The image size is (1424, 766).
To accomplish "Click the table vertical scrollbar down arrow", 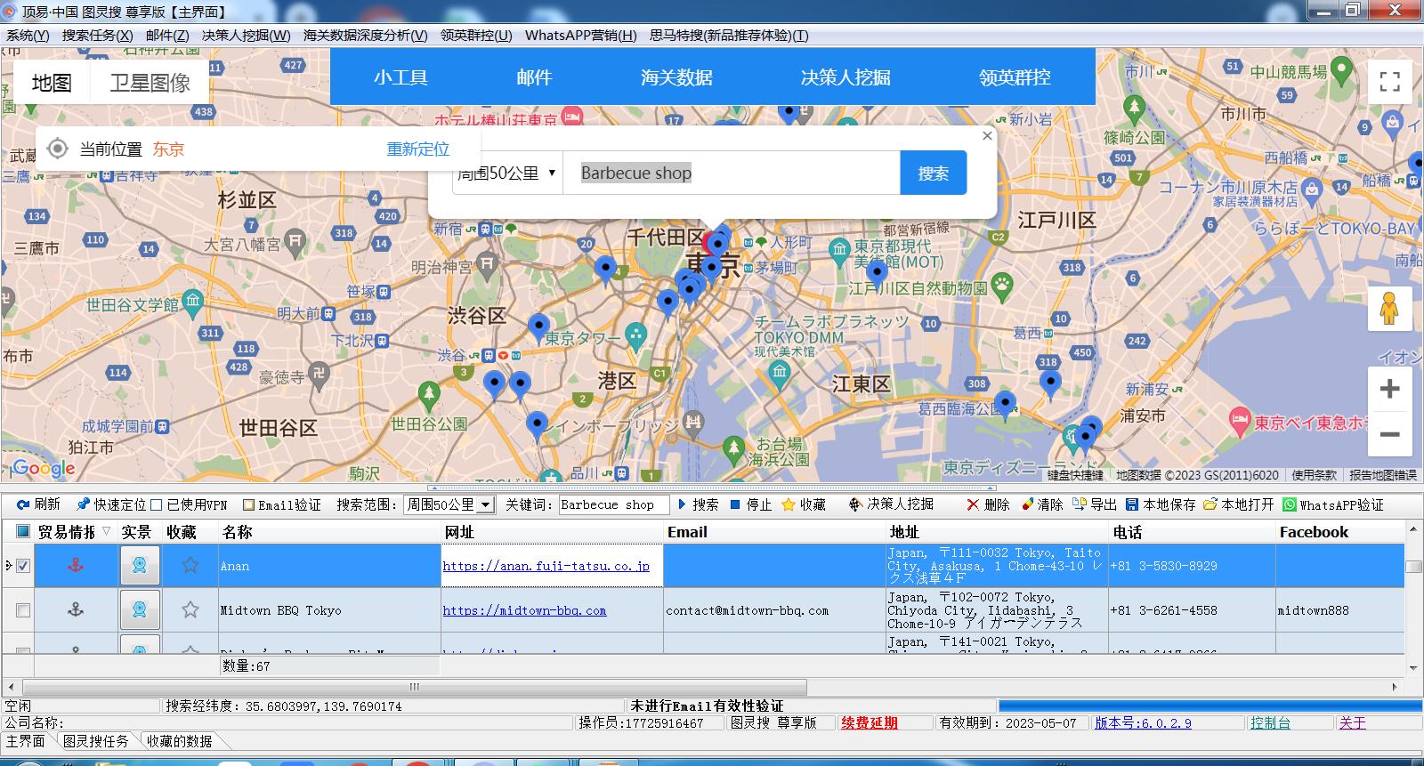I will click(1413, 667).
